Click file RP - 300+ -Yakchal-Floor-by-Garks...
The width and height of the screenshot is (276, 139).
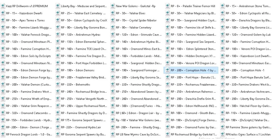click(x=249, y=106)
